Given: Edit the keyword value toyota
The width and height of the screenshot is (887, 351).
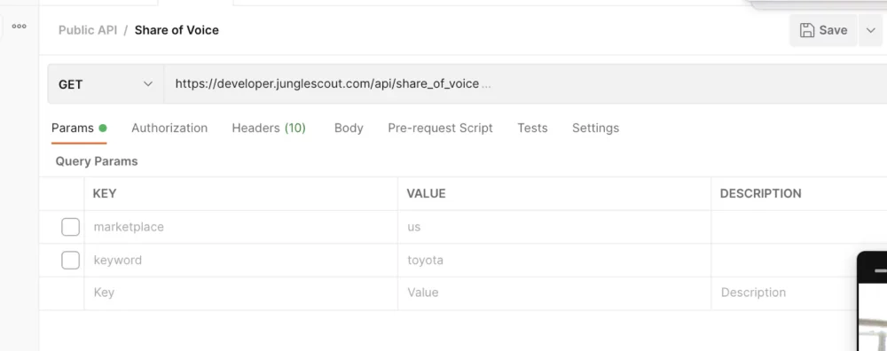Looking at the screenshot, I should [x=554, y=260].
